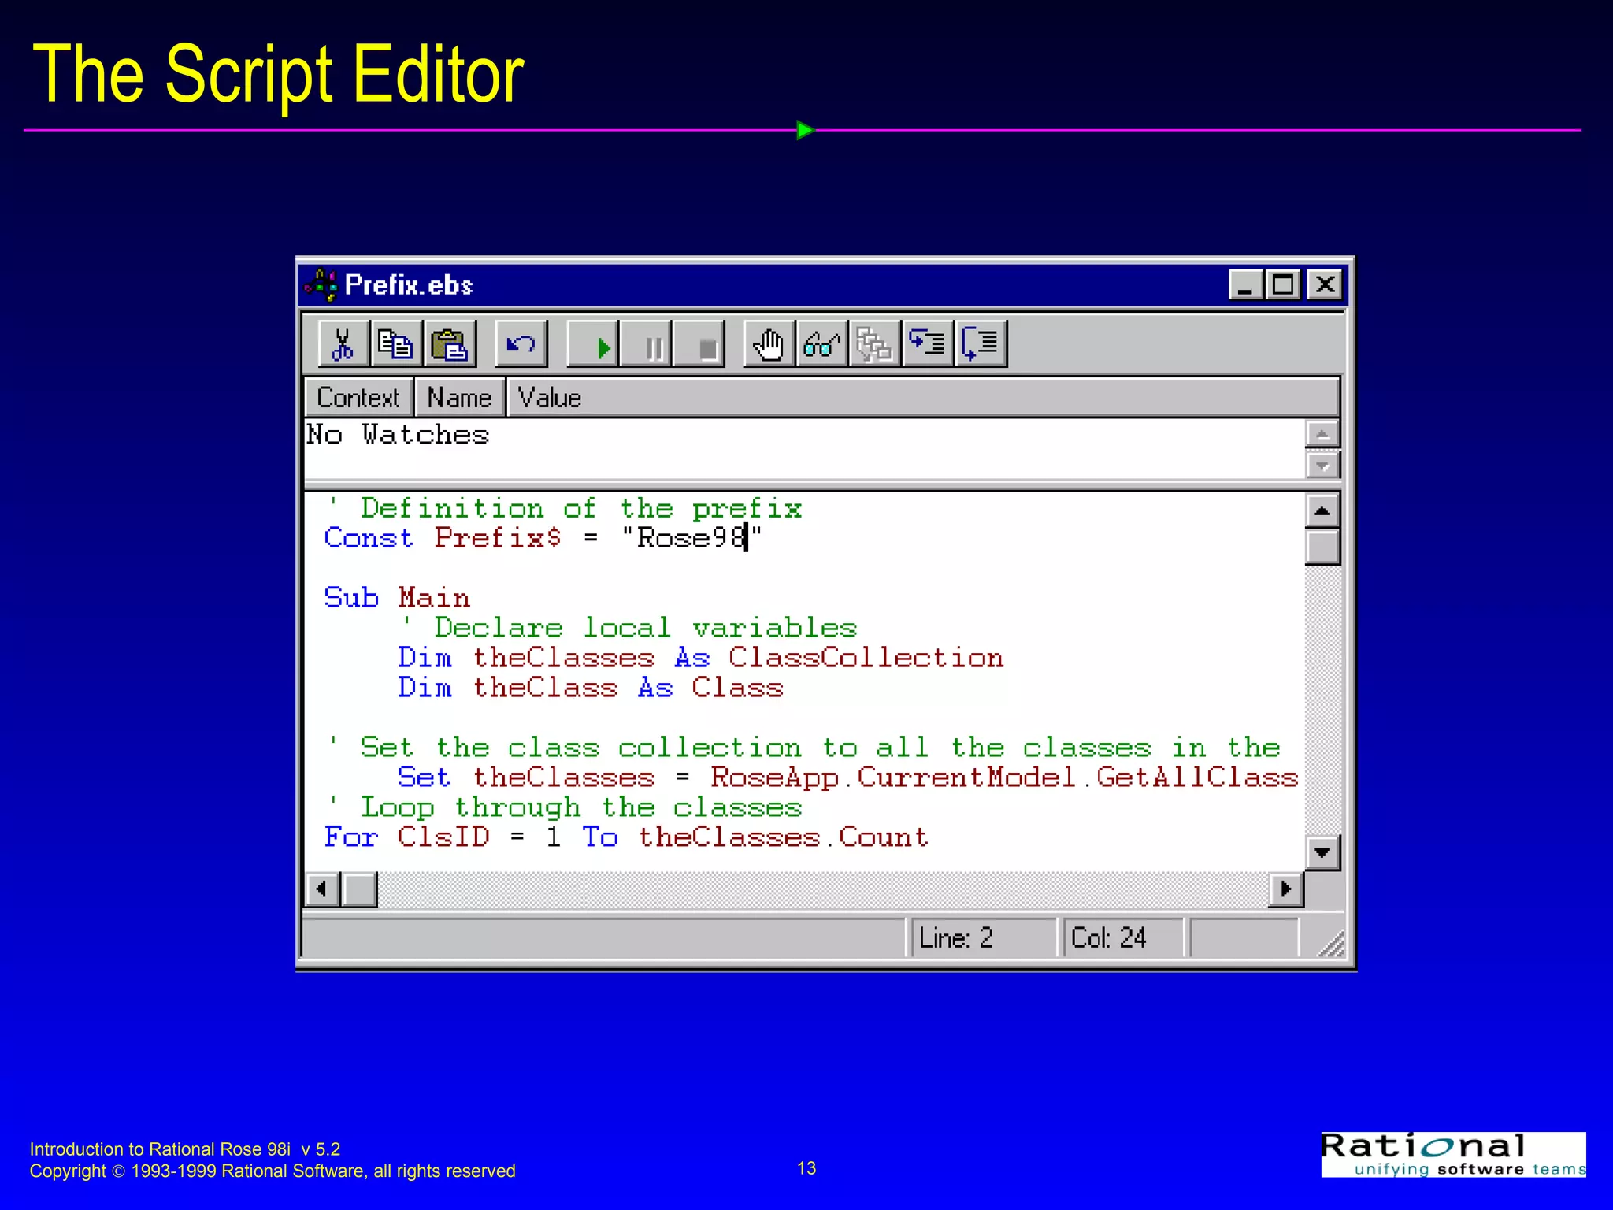This screenshot has height=1210, width=1613.
Task: Click the horizontal scroll left arrow
Action: [322, 889]
